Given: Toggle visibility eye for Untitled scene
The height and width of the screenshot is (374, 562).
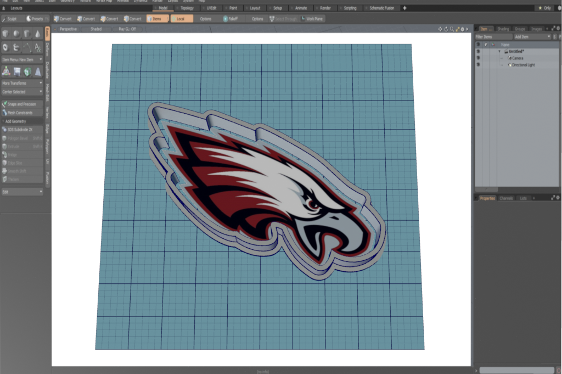Looking at the screenshot, I should pos(478,52).
